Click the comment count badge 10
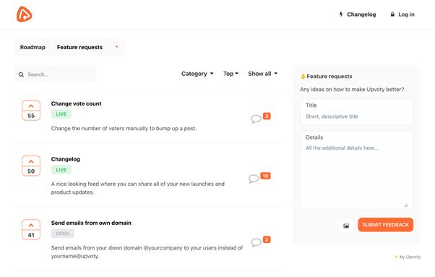The height and width of the screenshot is (277, 435). [265, 176]
